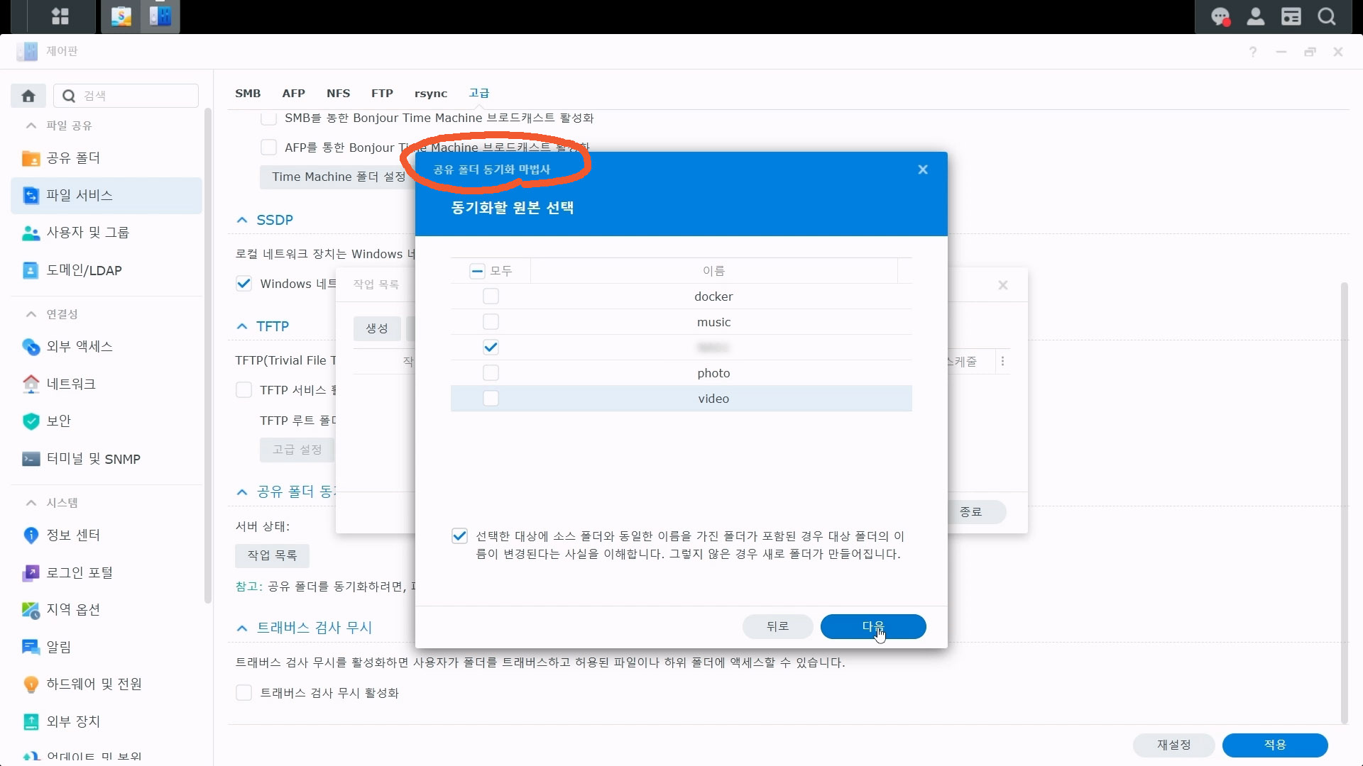This screenshot has width=1363, height=766.
Task: Click the home icon in Control Panel
Action: pyautogui.click(x=28, y=96)
